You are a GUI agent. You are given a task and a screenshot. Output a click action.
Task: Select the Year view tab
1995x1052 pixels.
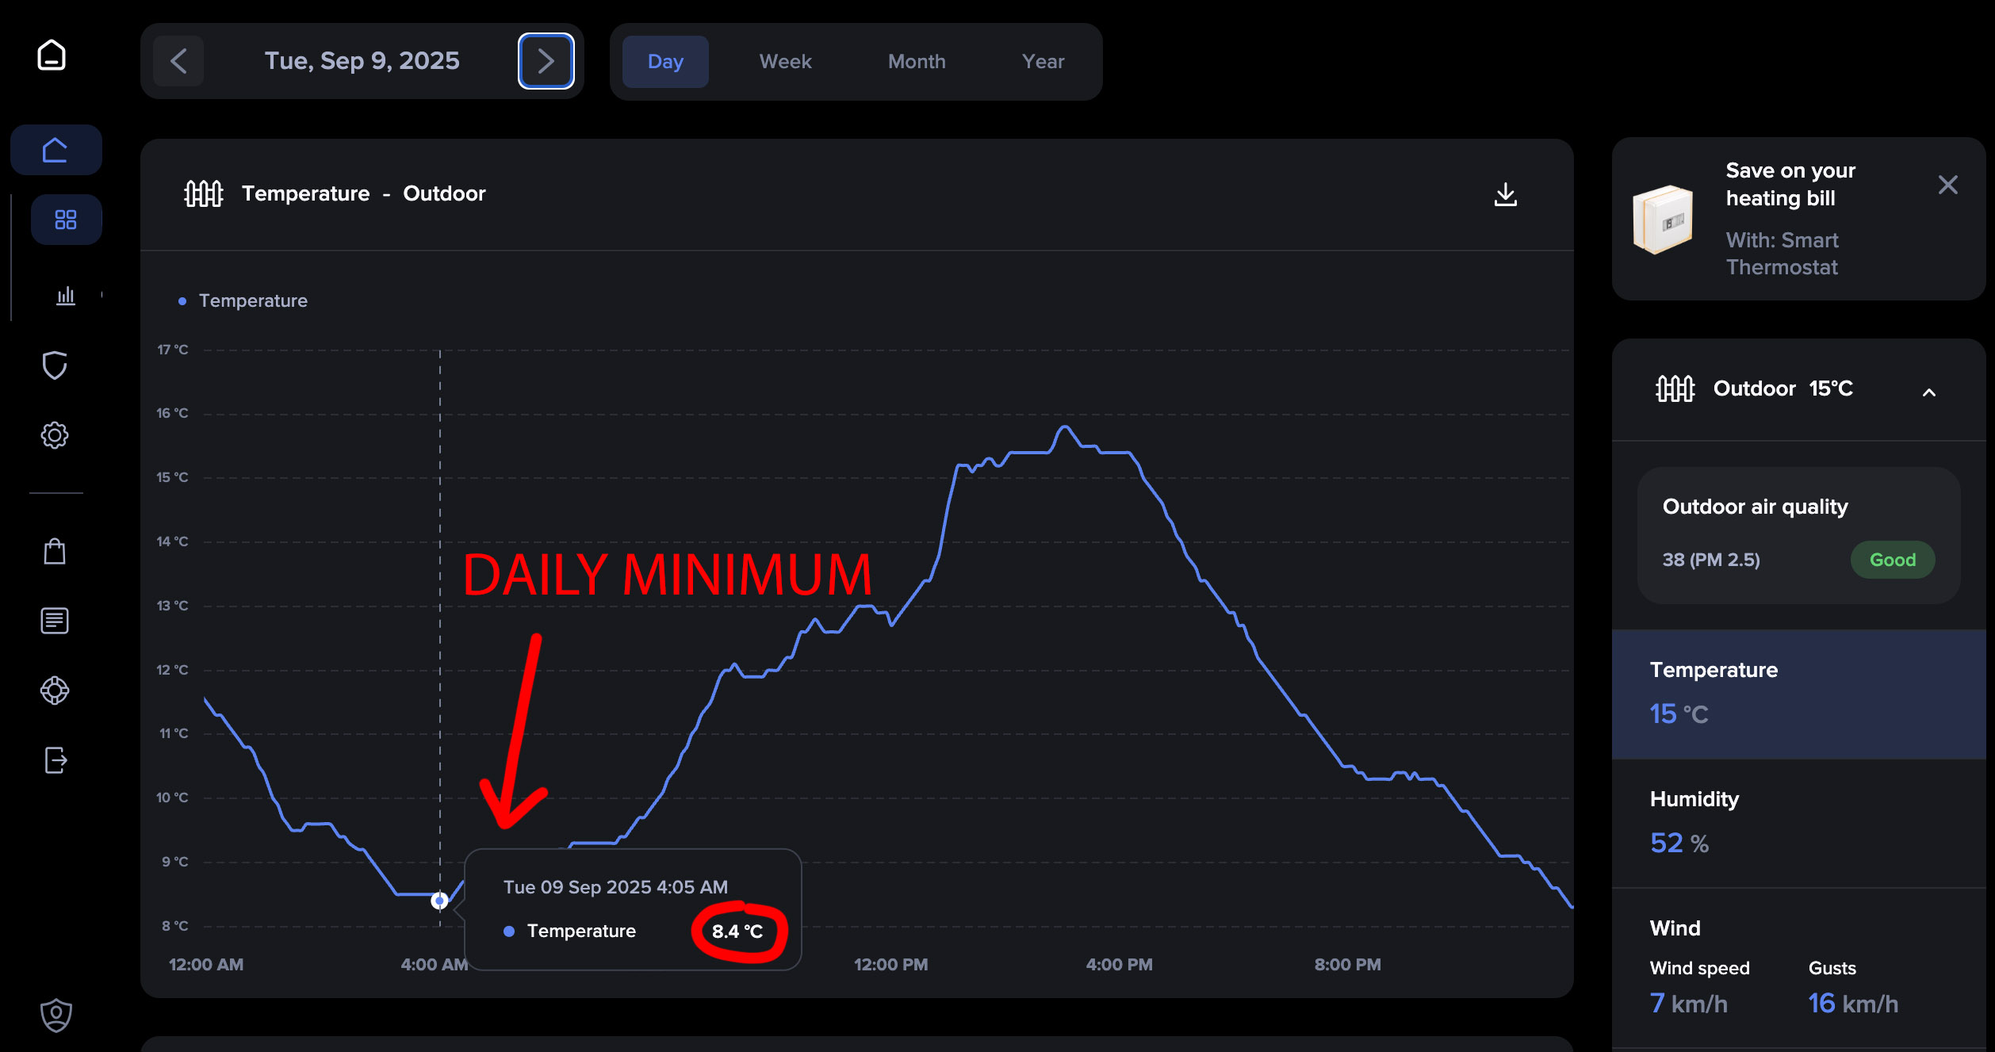(x=1042, y=62)
